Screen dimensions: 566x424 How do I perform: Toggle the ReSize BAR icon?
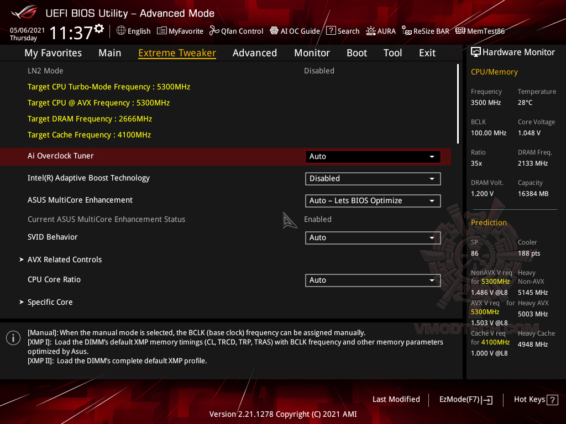click(x=407, y=31)
